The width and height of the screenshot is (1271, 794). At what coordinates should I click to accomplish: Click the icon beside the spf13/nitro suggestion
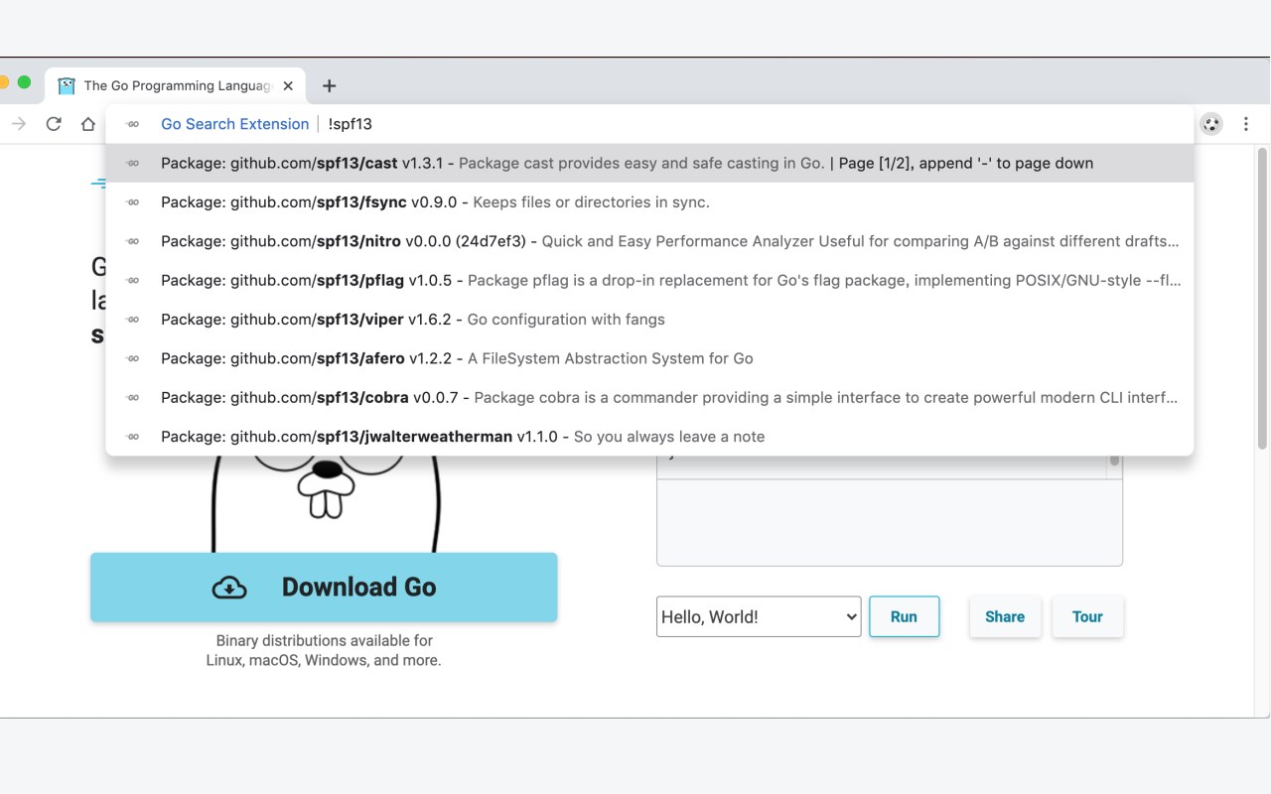tap(133, 241)
